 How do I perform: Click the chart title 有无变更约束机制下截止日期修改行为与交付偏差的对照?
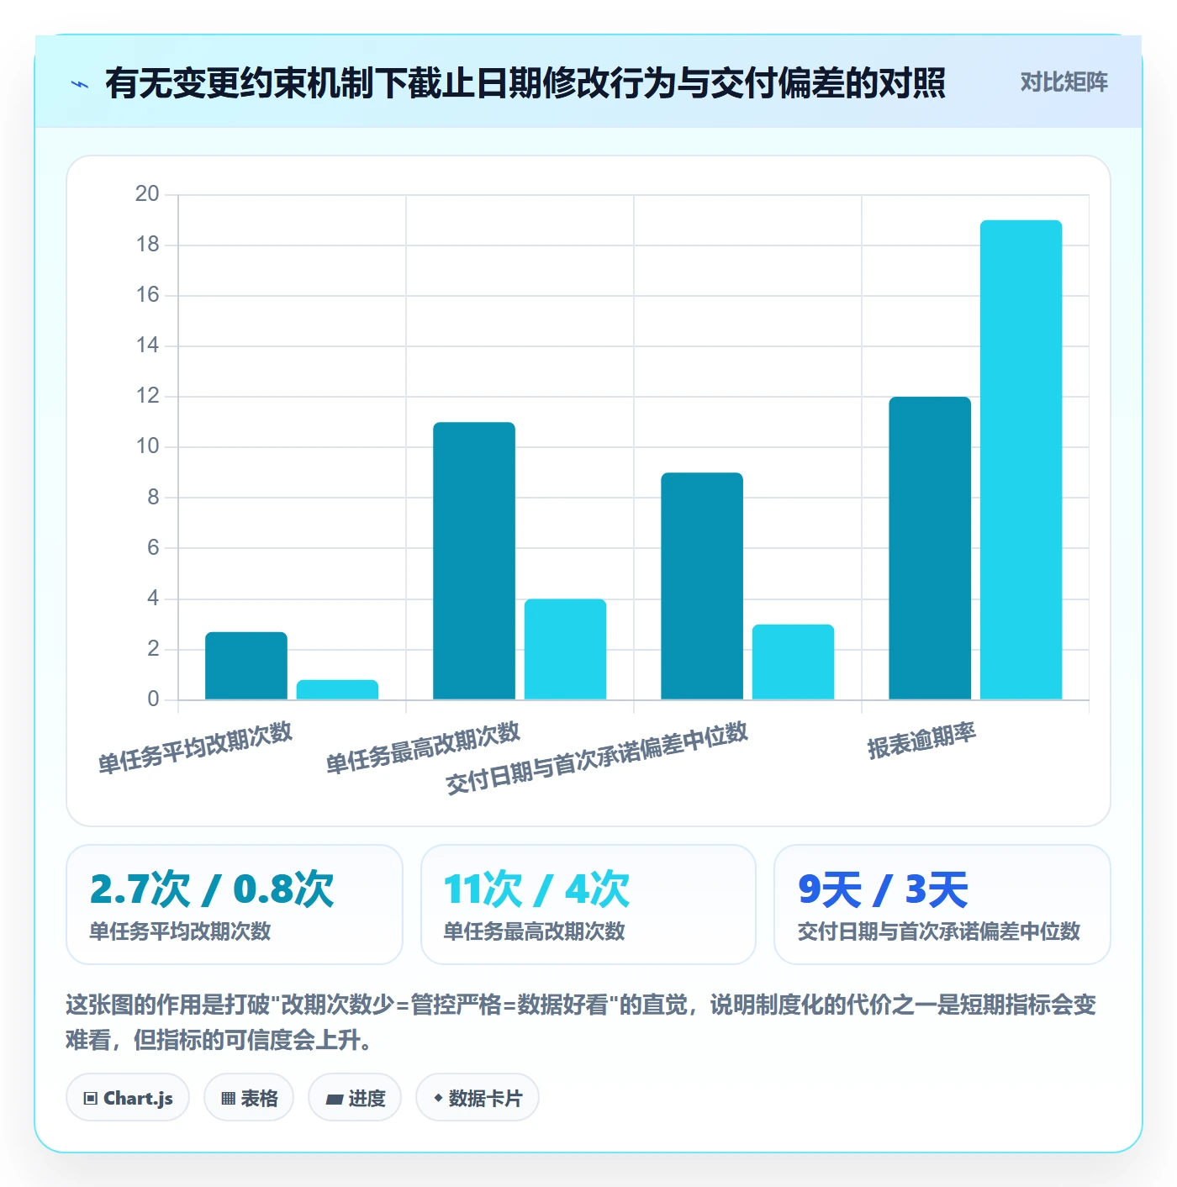[x=525, y=83]
